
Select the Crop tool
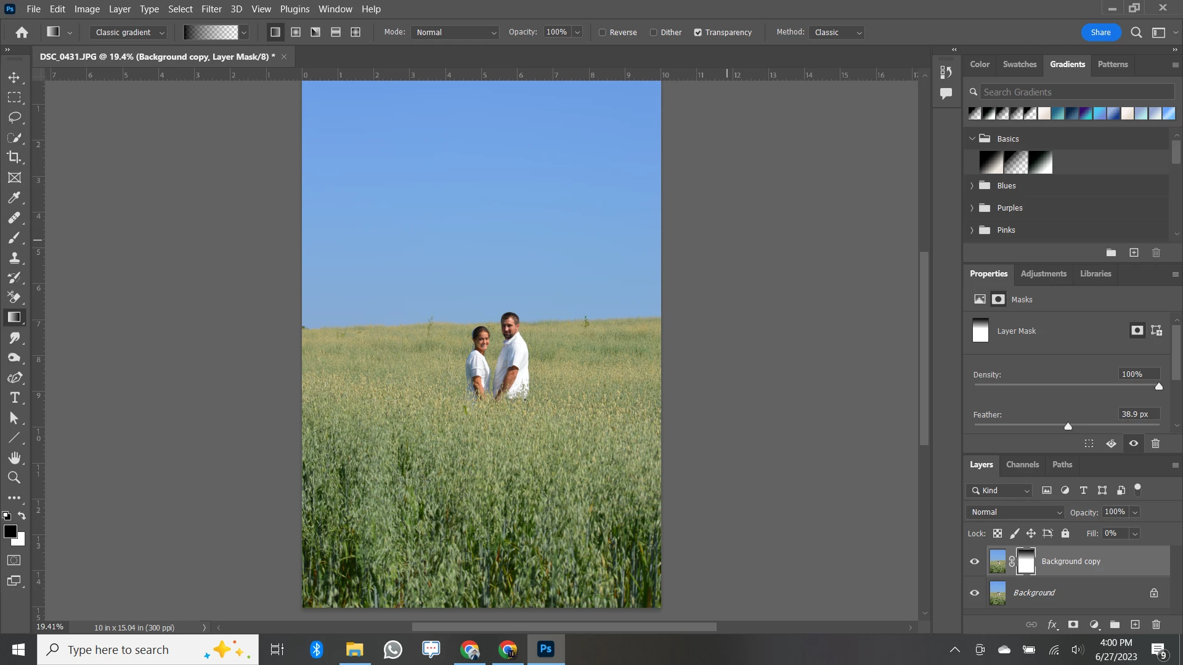[14, 157]
